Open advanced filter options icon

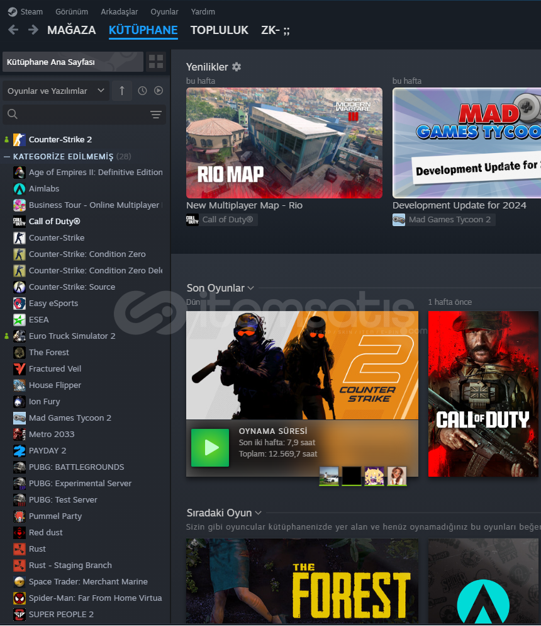tap(156, 115)
